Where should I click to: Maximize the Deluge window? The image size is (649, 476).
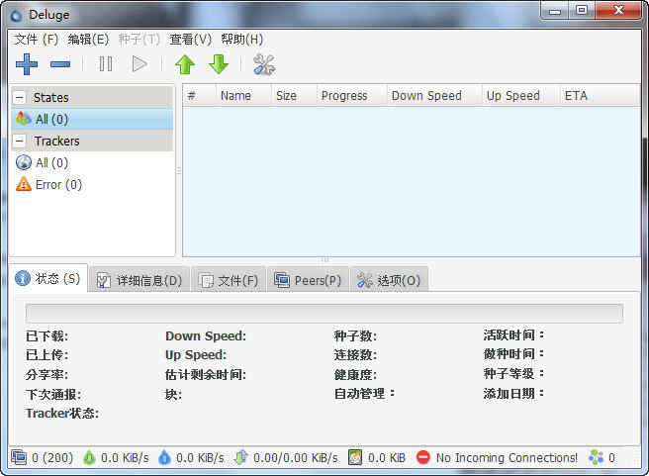(582, 10)
